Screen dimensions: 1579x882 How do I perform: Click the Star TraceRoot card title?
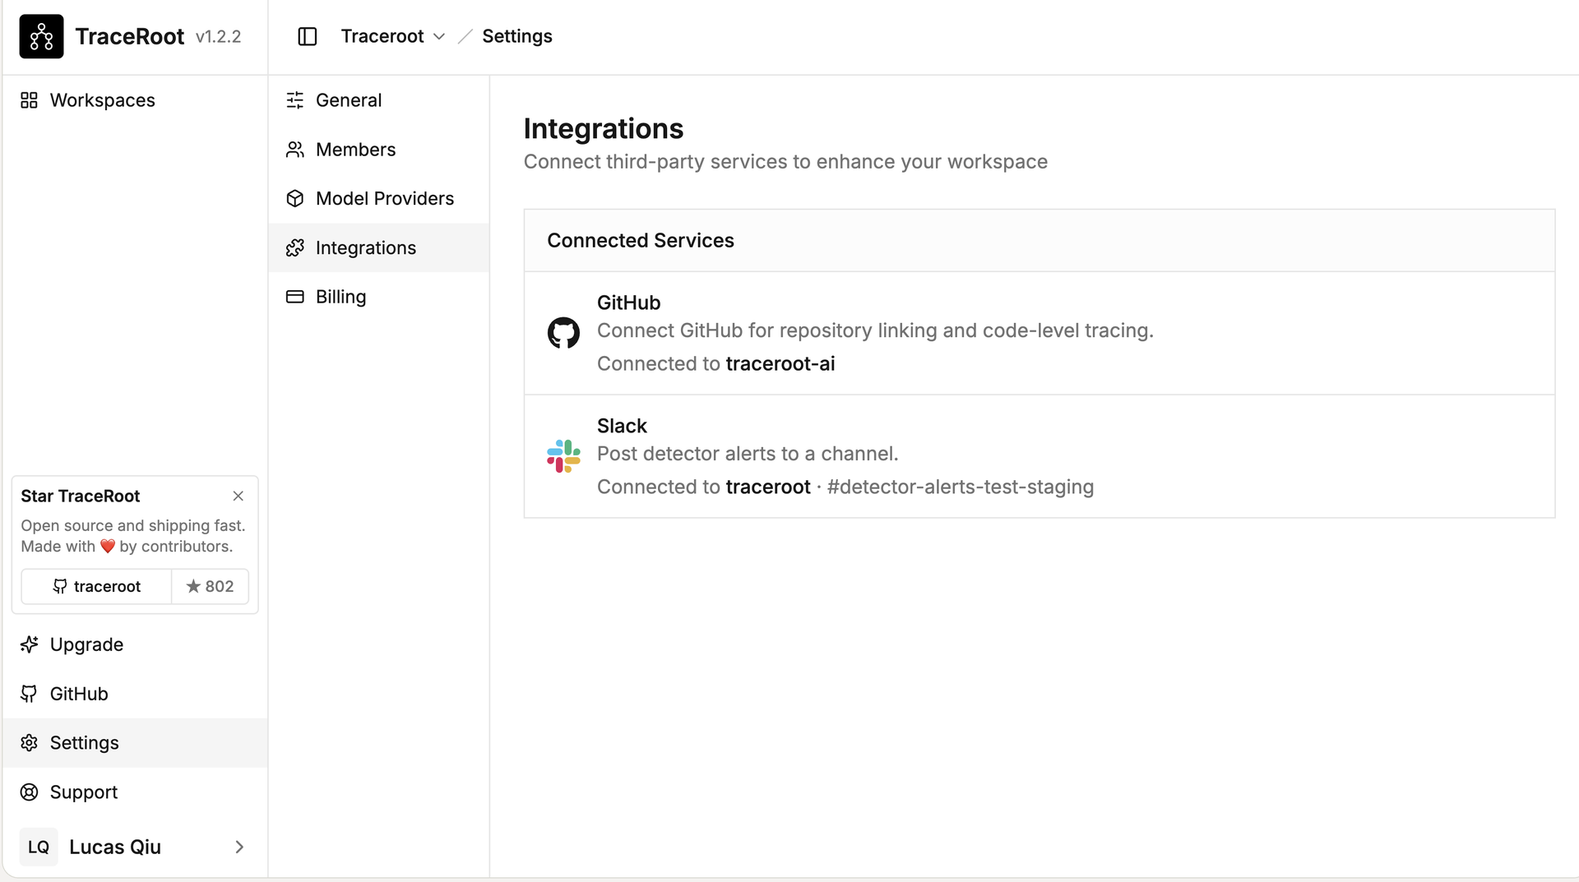(x=81, y=496)
